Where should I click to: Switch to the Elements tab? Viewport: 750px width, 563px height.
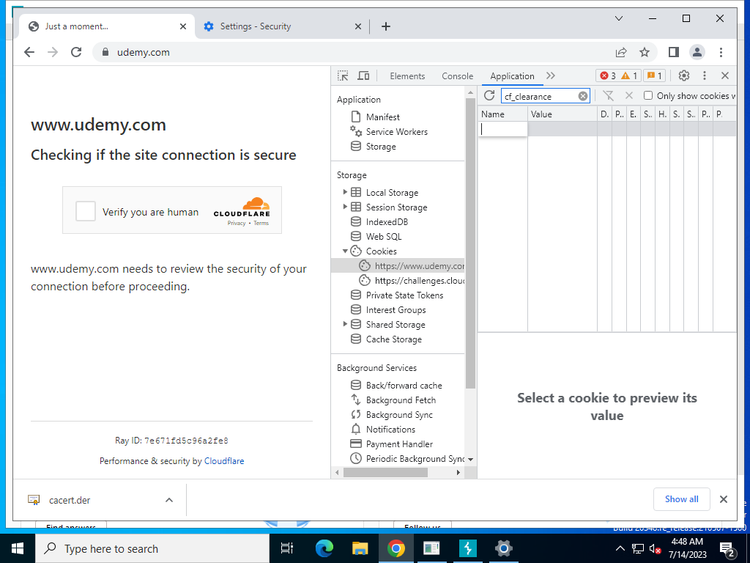pos(407,76)
